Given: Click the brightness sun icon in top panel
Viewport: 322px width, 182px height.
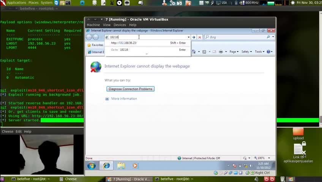Looking at the screenshot, I should [293, 3].
